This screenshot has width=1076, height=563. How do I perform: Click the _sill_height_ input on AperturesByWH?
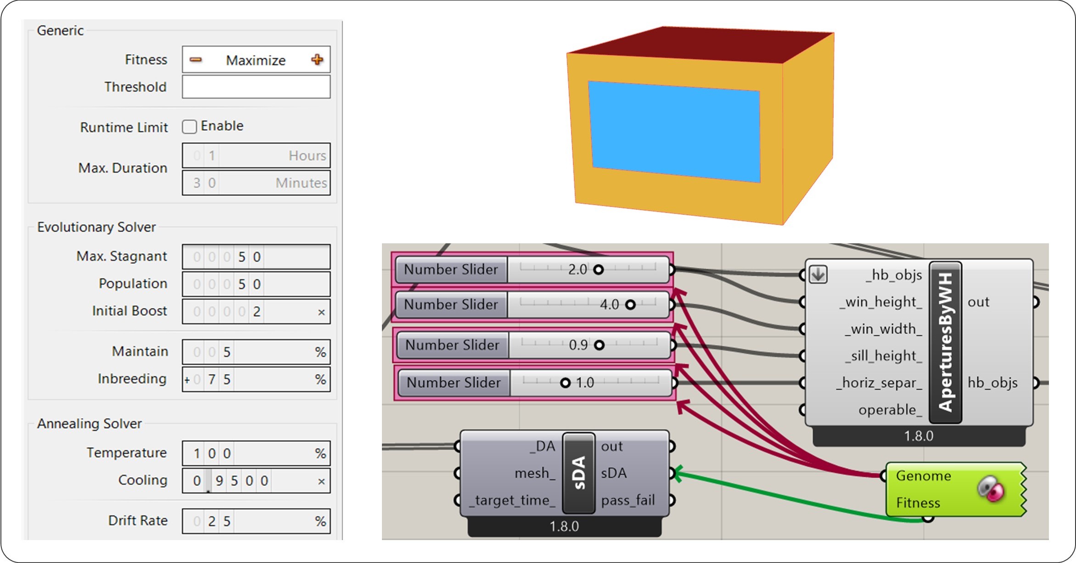[x=883, y=356]
